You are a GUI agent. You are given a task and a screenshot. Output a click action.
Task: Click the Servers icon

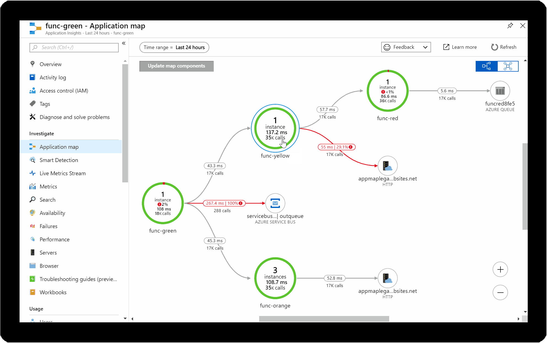(33, 253)
